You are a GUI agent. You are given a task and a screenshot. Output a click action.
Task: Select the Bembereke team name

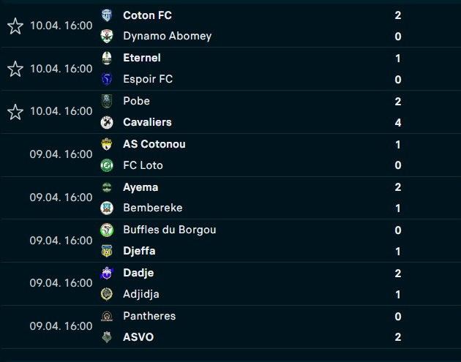tap(153, 208)
